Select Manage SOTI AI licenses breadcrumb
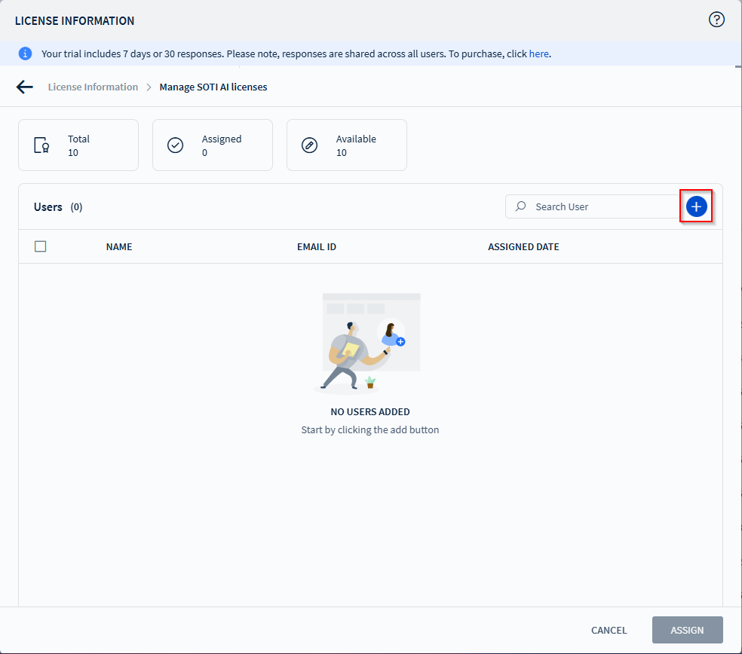The image size is (742, 654). pos(213,87)
